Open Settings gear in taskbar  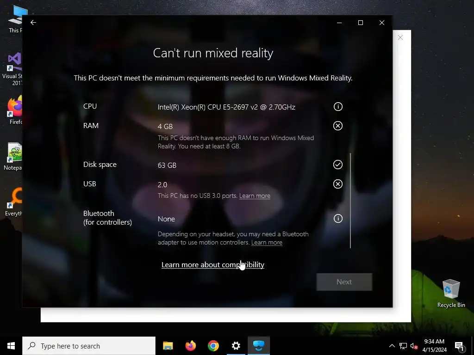pyautogui.click(x=236, y=346)
